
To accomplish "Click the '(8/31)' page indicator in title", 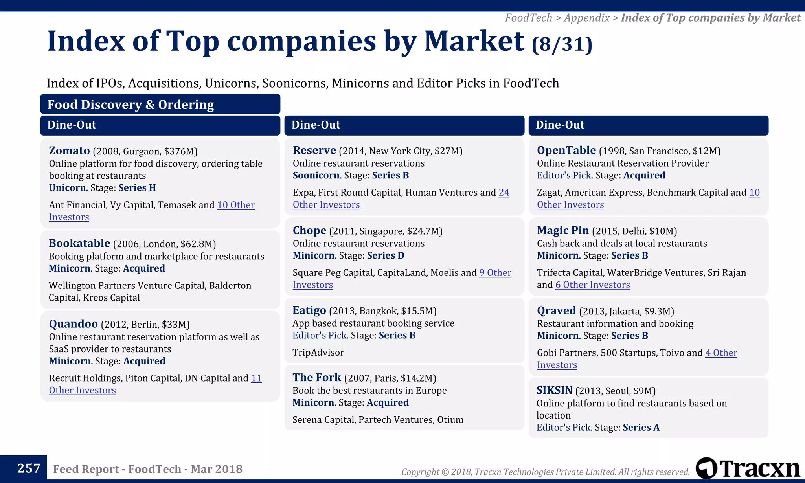I will (x=562, y=44).
